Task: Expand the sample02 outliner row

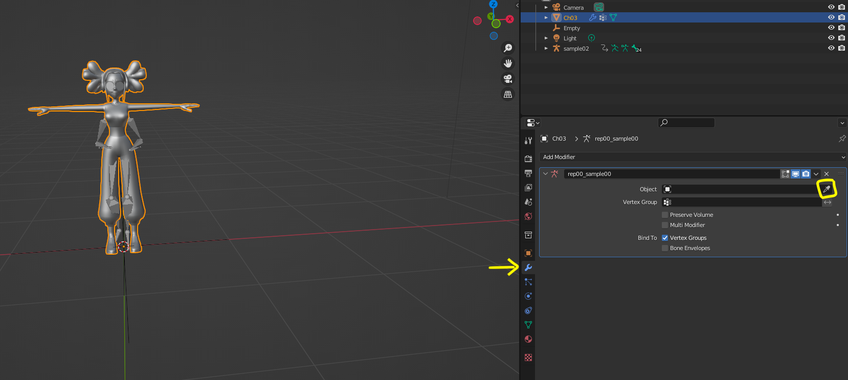Action: tap(546, 48)
